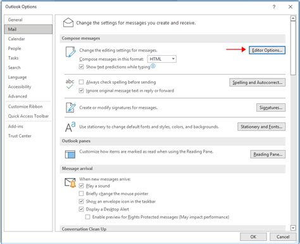Enable preview for Rights Protected messages
This screenshot has width=300, height=244.
tap(88, 217)
